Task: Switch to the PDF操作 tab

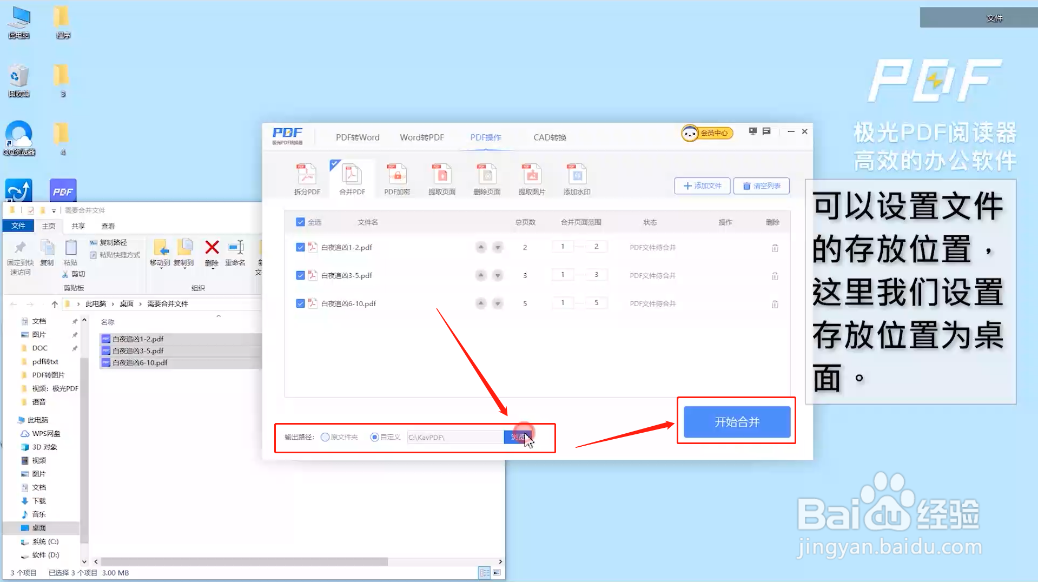Action: (x=486, y=137)
